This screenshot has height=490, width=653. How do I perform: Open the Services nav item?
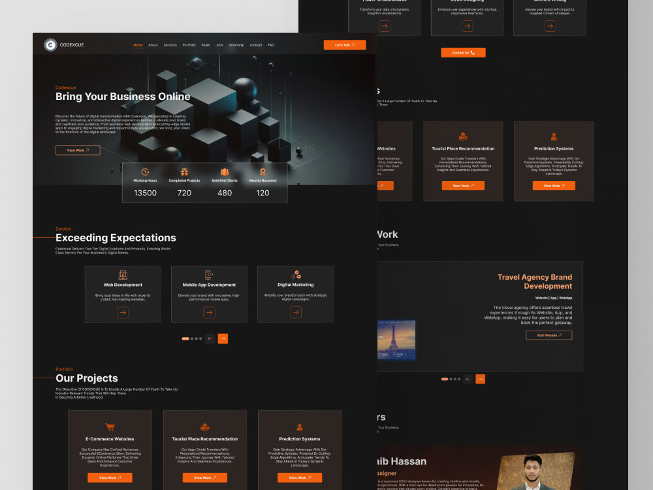170,45
